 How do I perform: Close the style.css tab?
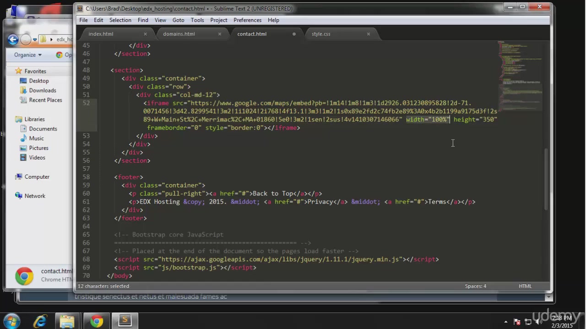(x=369, y=34)
